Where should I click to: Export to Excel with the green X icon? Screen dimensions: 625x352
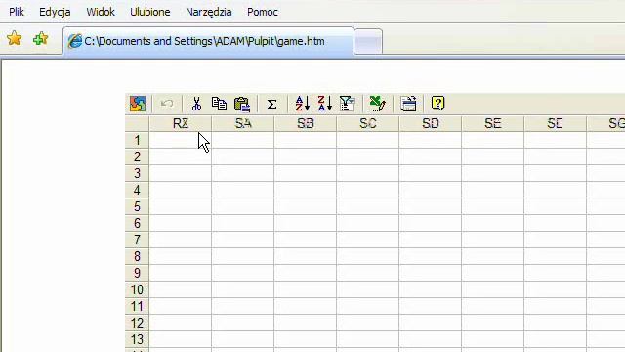tap(378, 104)
